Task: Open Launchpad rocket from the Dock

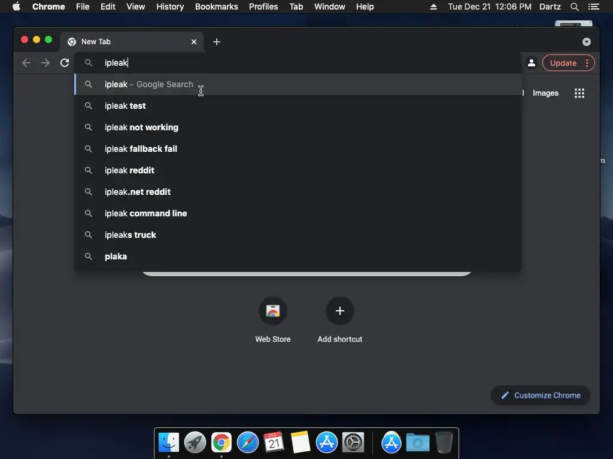Action: 195,443
